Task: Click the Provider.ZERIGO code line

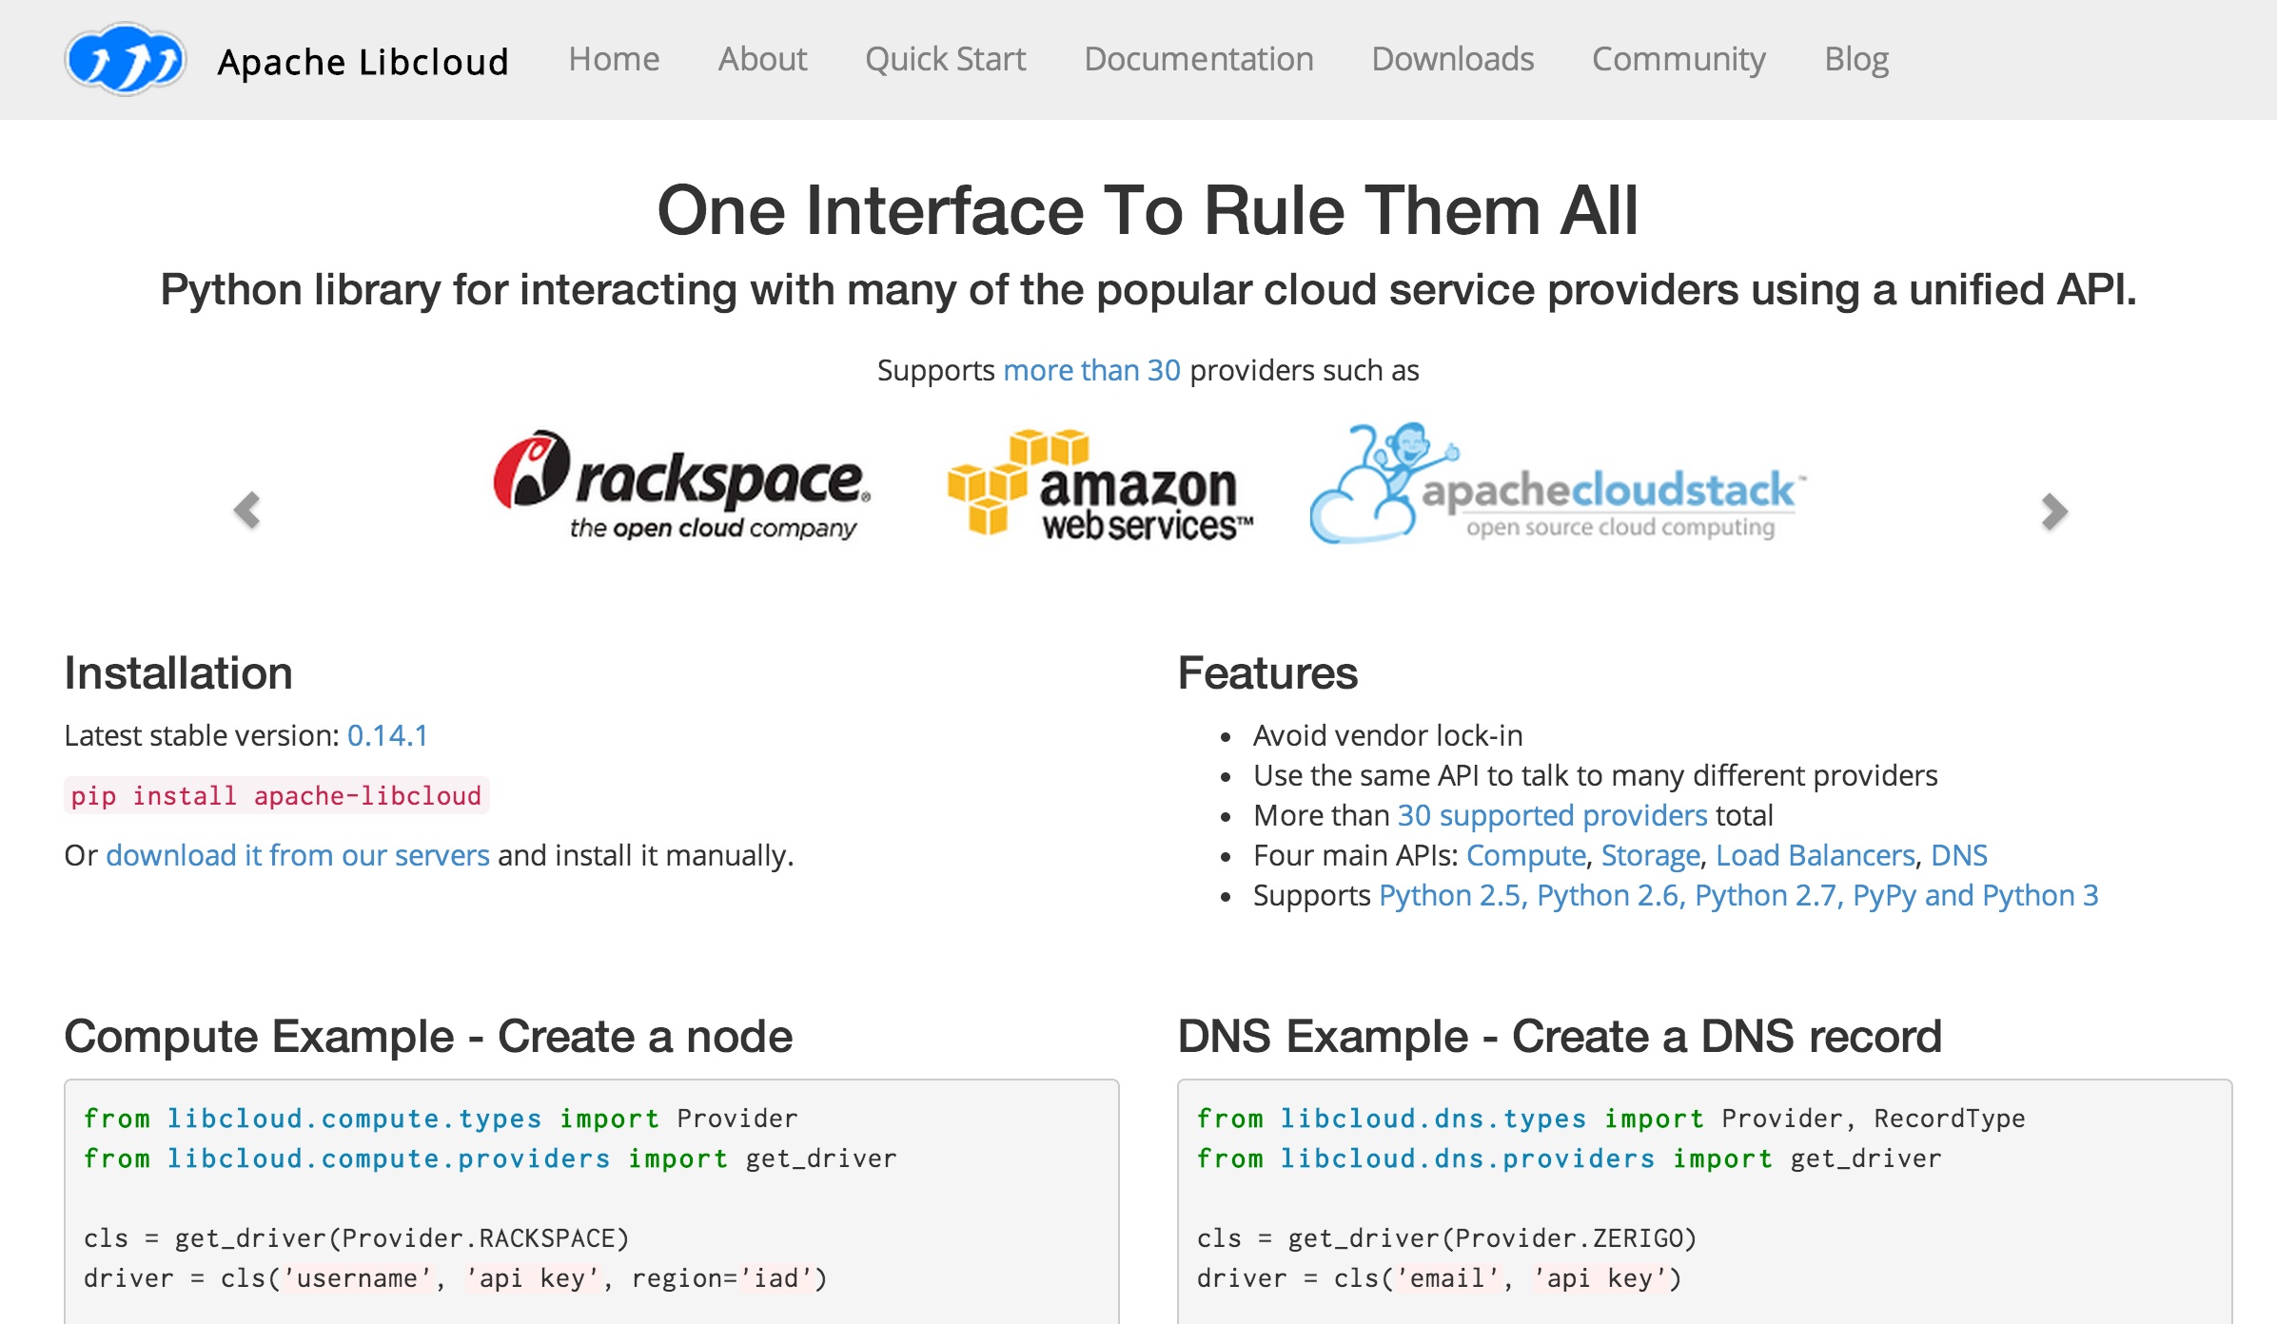Action: coord(1446,1238)
